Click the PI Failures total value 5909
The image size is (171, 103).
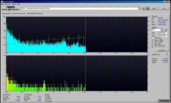(x=39, y=100)
